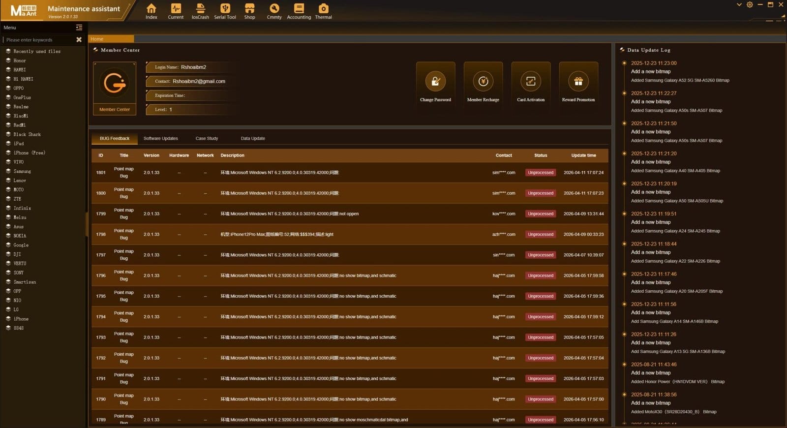Open the iPhone (Free) category
787x428 pixels.
[x=26, y=153]
